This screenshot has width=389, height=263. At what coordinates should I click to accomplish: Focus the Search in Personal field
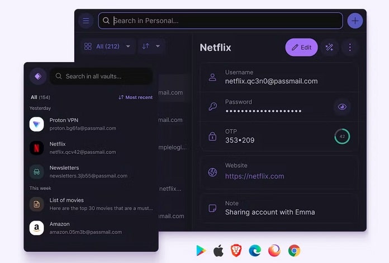point(221,21)
